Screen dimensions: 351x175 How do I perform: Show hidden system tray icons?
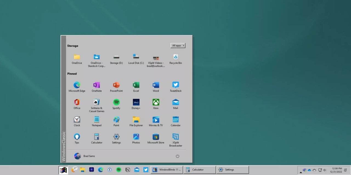(301, 173)
